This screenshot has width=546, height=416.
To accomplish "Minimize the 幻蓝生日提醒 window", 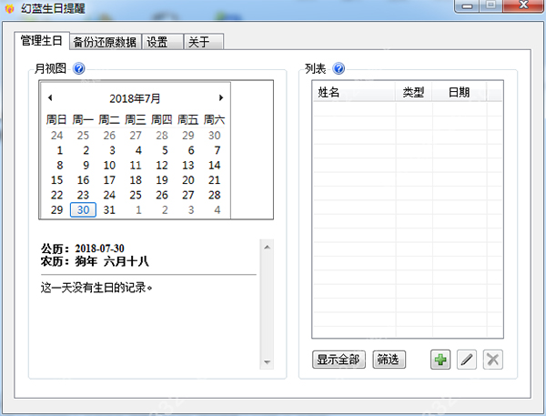I will point(468,6).
